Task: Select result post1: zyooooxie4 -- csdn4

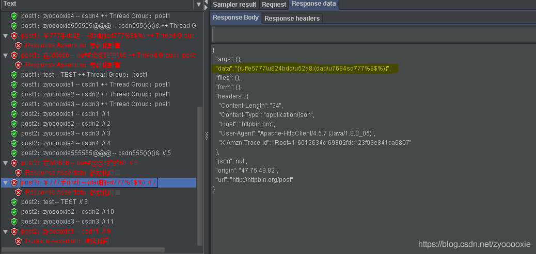Action: [96, 15]
